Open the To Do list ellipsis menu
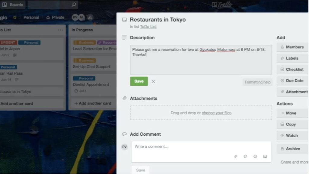Viewport: 309px width, 175px height. [60, 30]
